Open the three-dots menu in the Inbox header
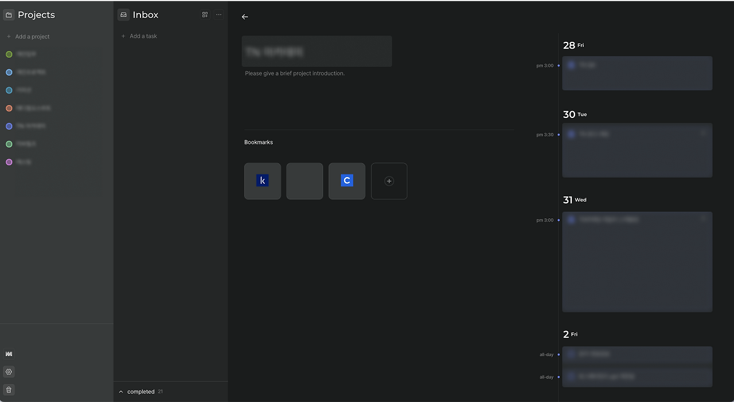The height and width of the screenshot is (402, 734). pos(218,15)
